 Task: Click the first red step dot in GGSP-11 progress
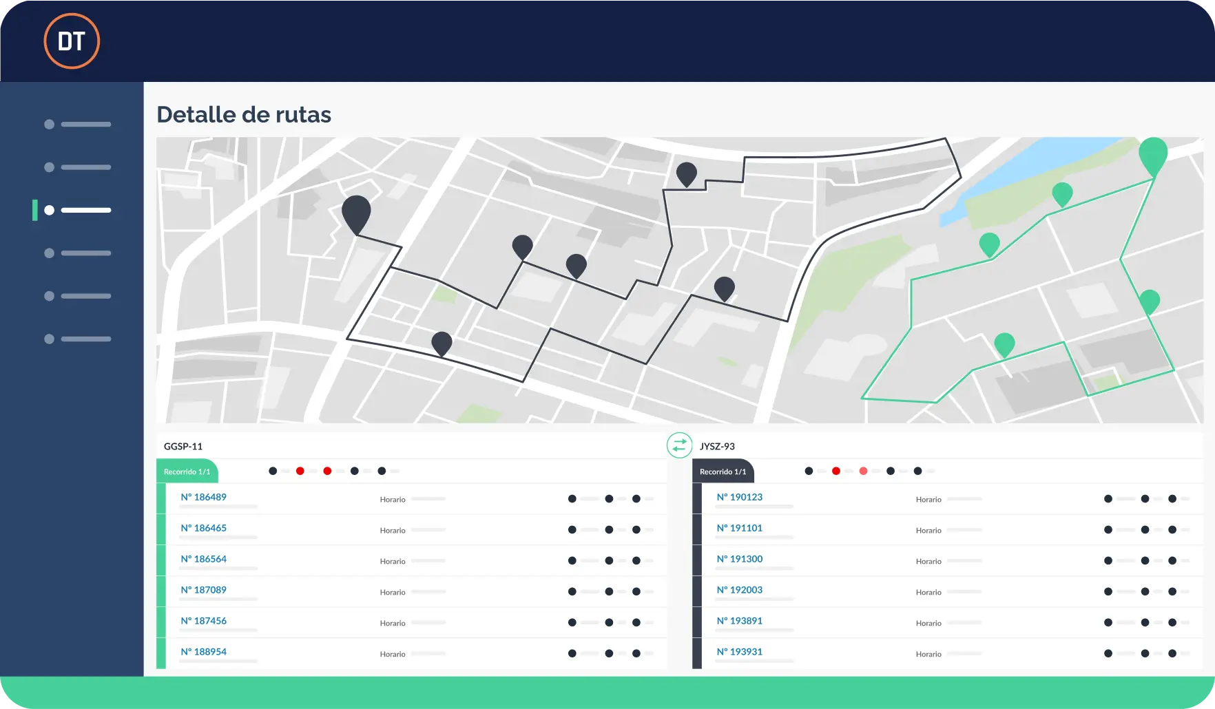click(300, 471)
